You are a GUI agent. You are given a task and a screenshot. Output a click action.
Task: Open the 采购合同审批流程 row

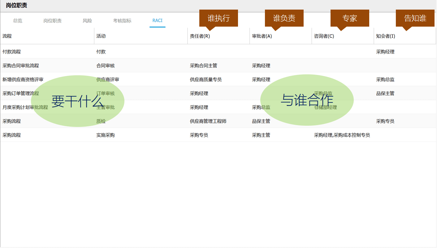point(21,66)
